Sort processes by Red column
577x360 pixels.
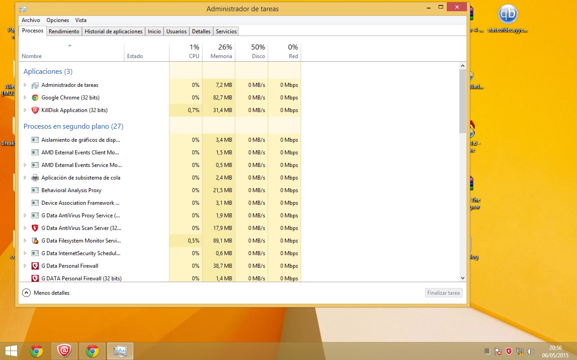coord(284,52)
